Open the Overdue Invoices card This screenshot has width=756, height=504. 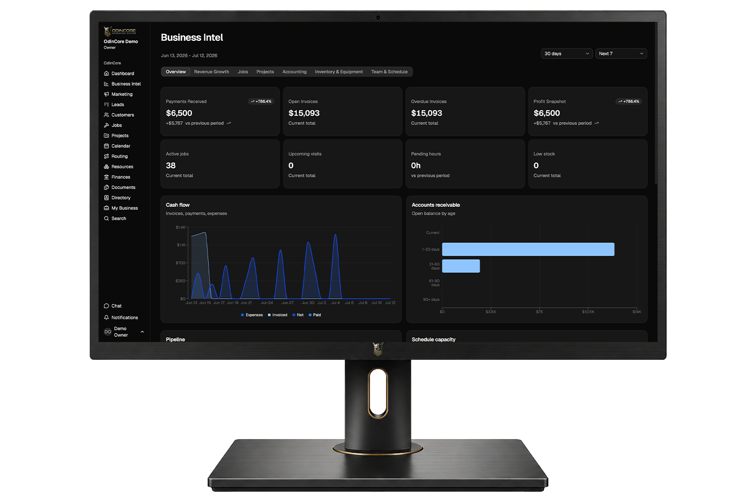465,112
